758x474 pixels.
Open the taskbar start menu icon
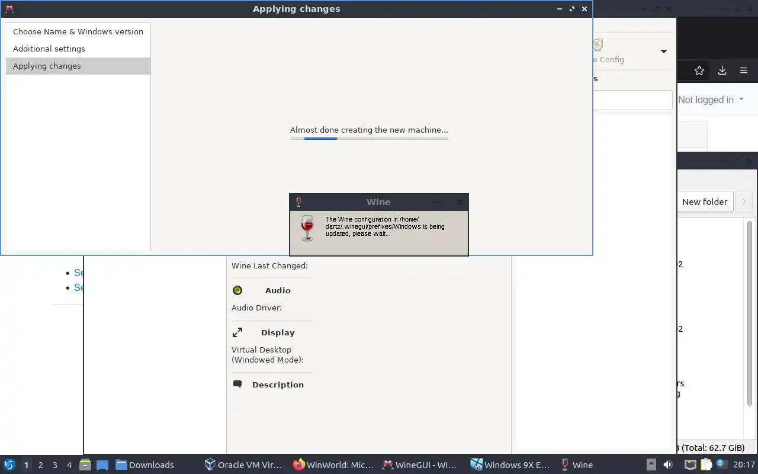point(9,465)
